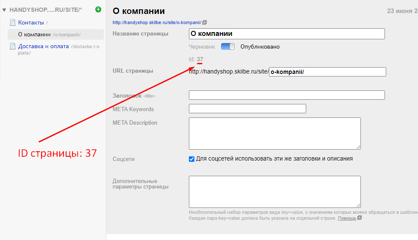Click the page icon beside Контакты
418x240 pixels.
tap(13, 22)
